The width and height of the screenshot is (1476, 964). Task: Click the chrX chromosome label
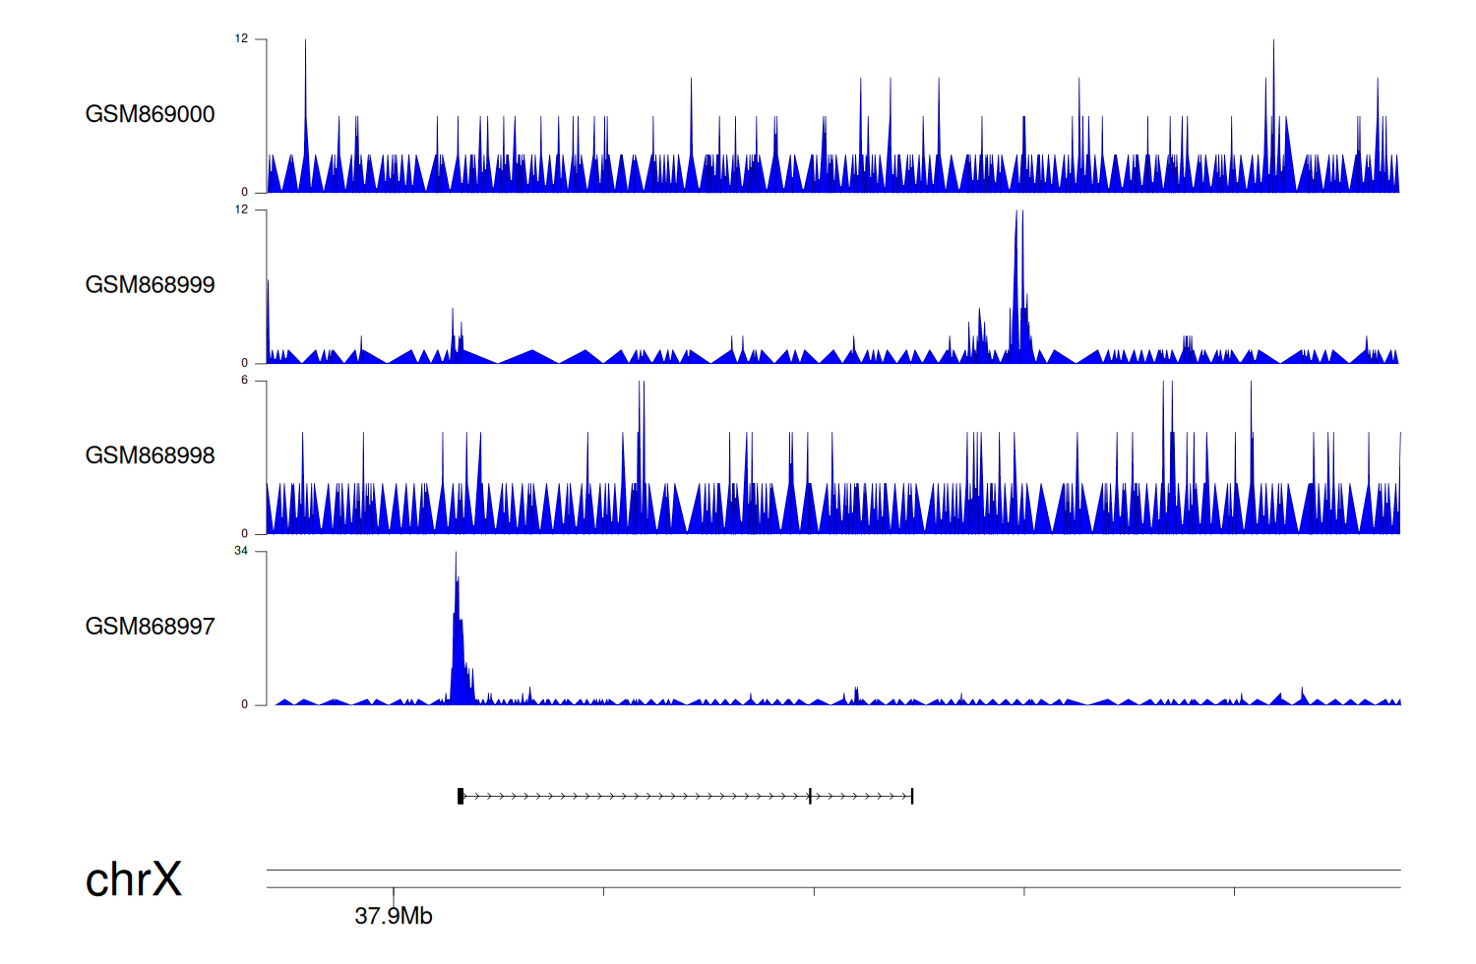(x=134, y=879)
